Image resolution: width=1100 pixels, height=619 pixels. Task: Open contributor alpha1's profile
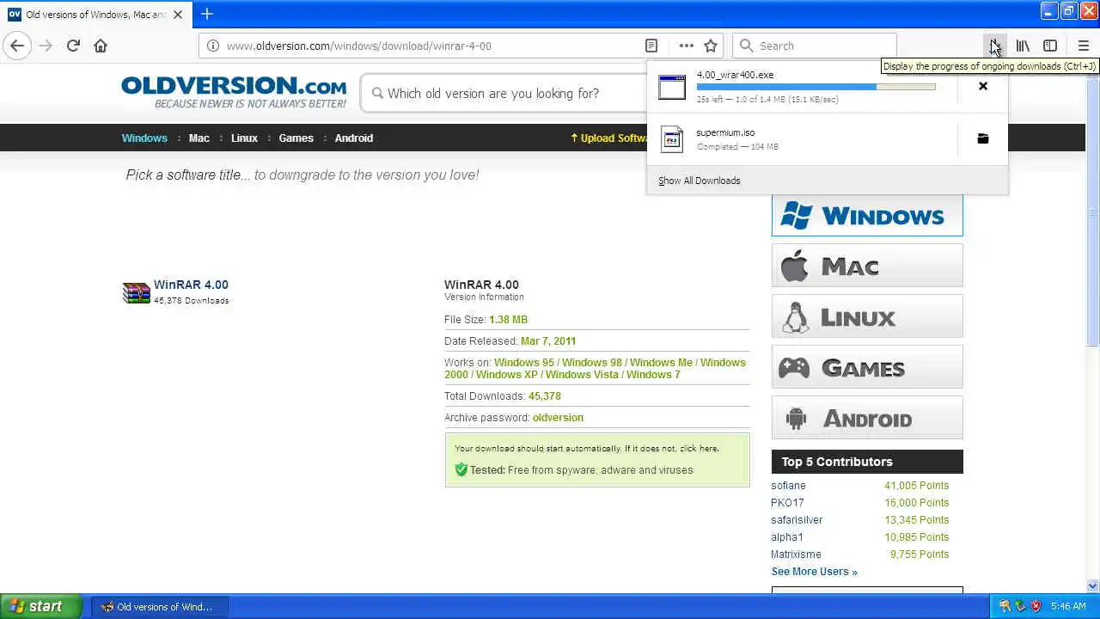tap(787, 537)
